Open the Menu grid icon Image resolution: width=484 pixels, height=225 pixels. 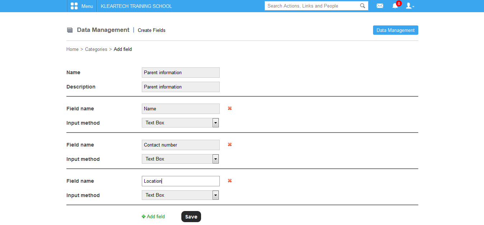coord(74,6)
